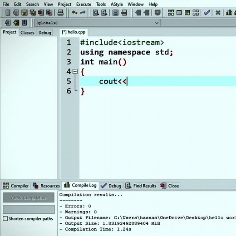Viewport: 236px width, 236px height.
Task: Save the file with the floppy icon
Action: [24, 13]
